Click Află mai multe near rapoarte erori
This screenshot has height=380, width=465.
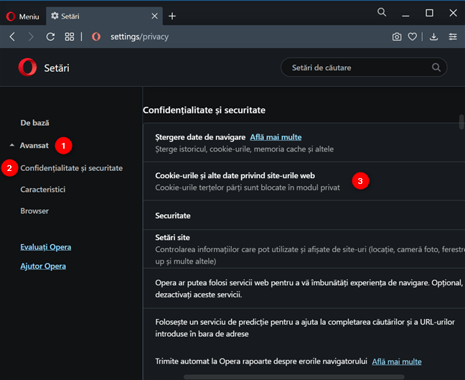[x=397, y=361]
